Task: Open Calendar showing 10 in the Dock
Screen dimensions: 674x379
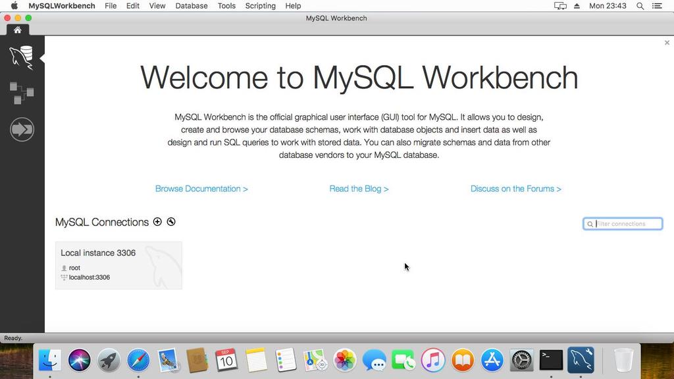Action: coord(226,360)
